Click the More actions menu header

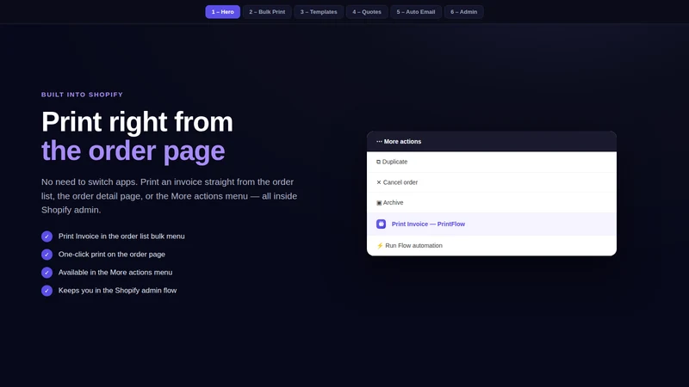(x=491, y=141)
